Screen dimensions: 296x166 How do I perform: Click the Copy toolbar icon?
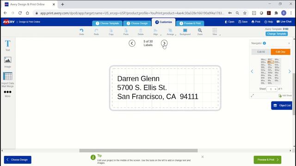pos(111,32)
